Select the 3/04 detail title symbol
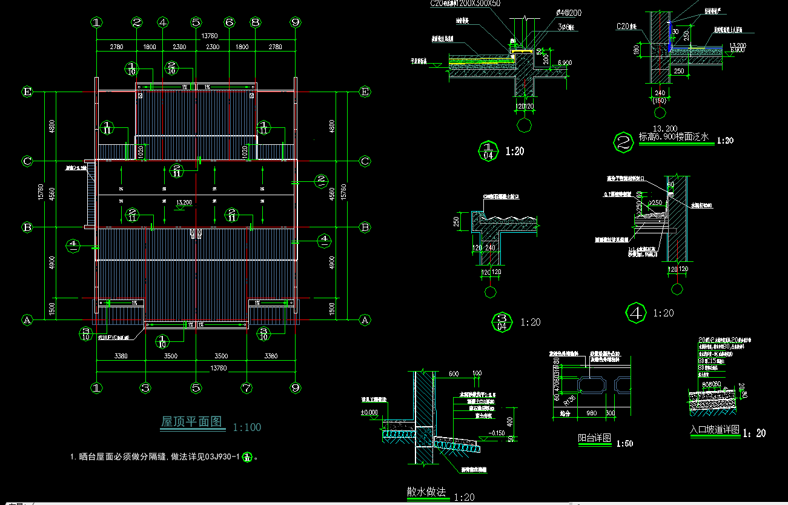 point(502,322)
